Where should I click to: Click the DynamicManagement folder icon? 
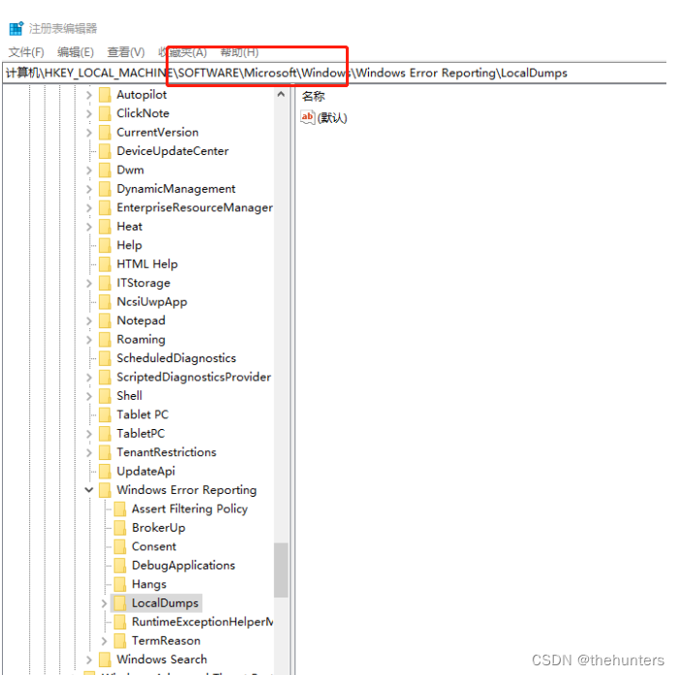click(x=105, y=189)
